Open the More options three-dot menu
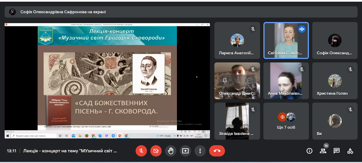The height and width of the screenshot is (163, 362). (x=200, y=151)
